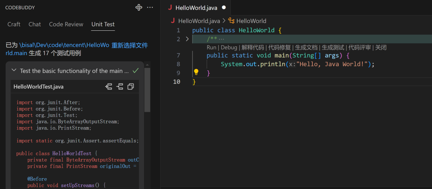The image size is (432, 189).
Task: Switch to the Craft tab
Action: click(14, 24)
